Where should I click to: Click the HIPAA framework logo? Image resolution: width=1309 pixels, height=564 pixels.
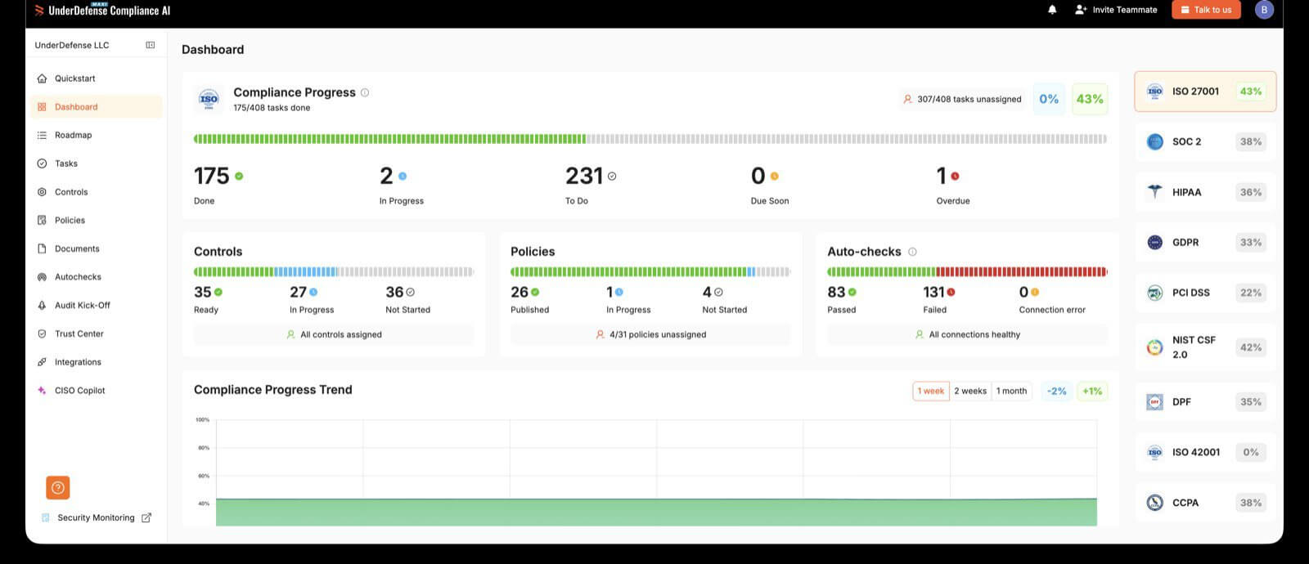(x=1154, y=192)
